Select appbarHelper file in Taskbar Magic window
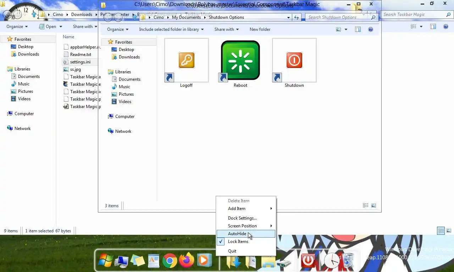The image size is (454, 272). pos(82,47)
